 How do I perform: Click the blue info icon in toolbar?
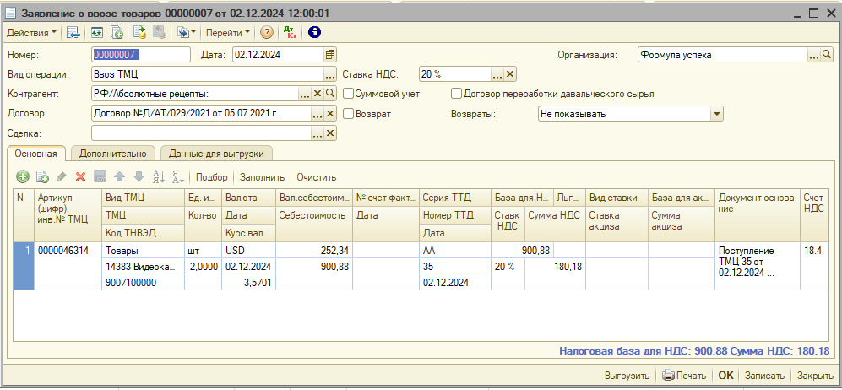pyautogui.click(x=314, y=33)
